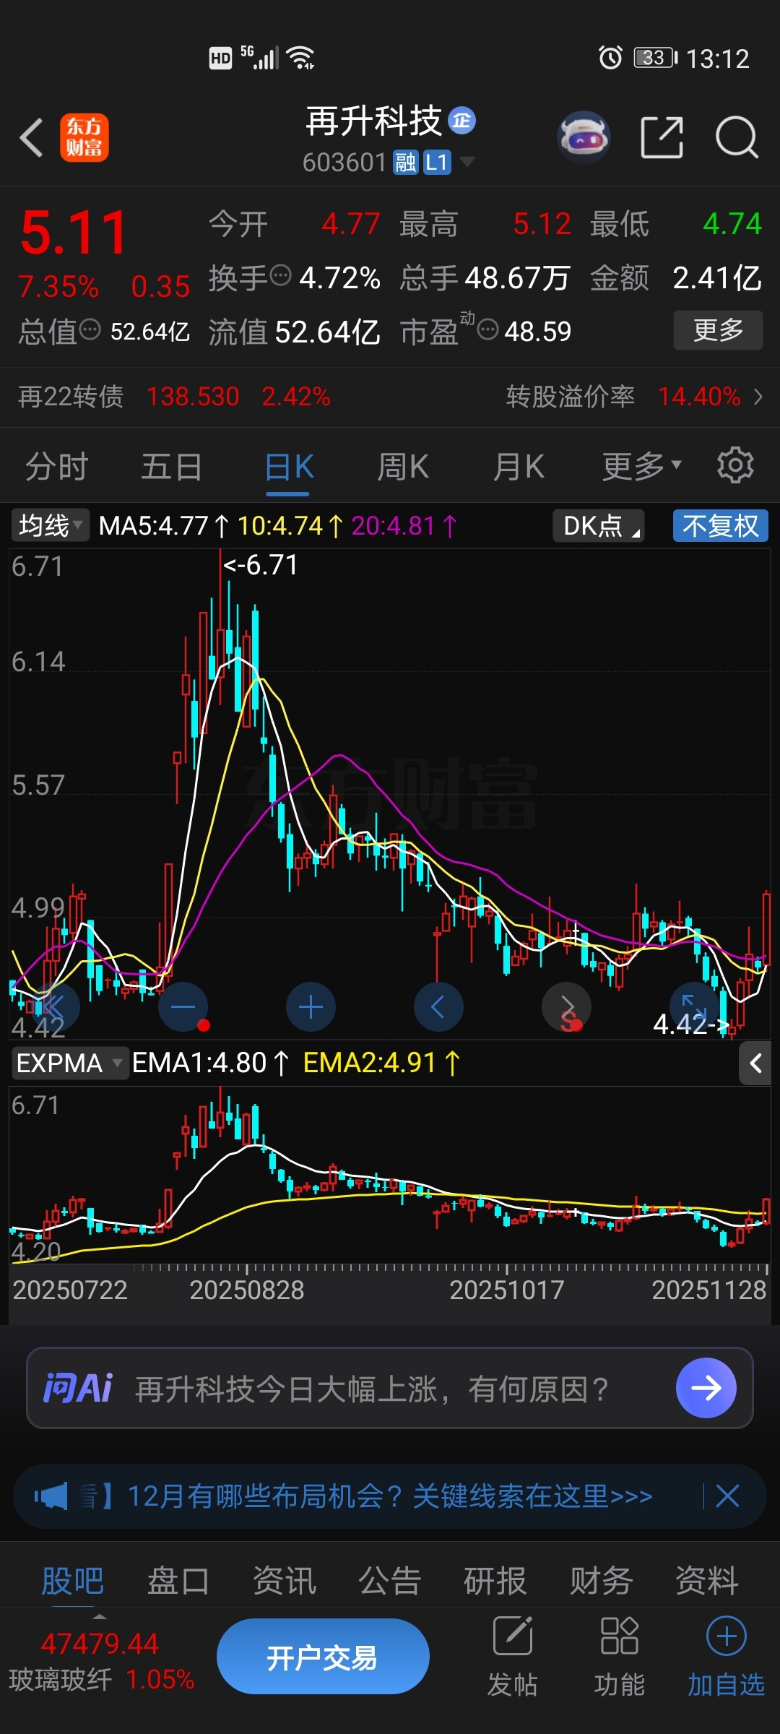Tap the red S marker on chart
This screenshot has height=1734, width=780.
tap(571, 1021)
